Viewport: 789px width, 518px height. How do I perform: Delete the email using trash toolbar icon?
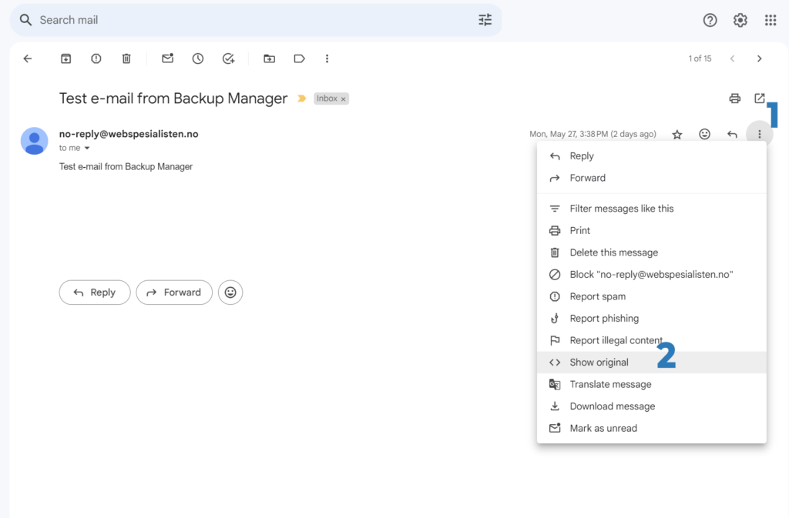(x=126, y=58)
